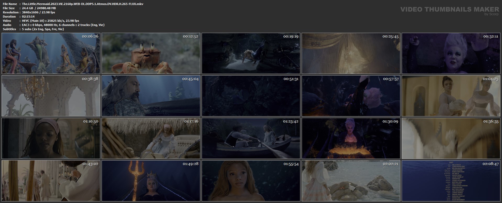Open the thumbnail at 00:25:45
502x203 pixels.
coord(351,53)
